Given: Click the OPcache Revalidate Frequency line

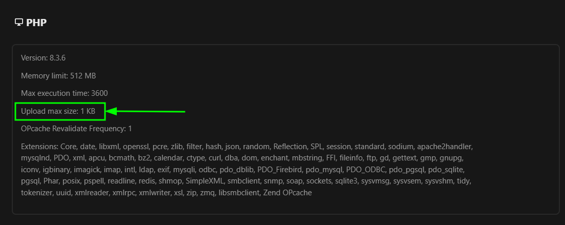Looking at the screenshot, I should (76, 128).
